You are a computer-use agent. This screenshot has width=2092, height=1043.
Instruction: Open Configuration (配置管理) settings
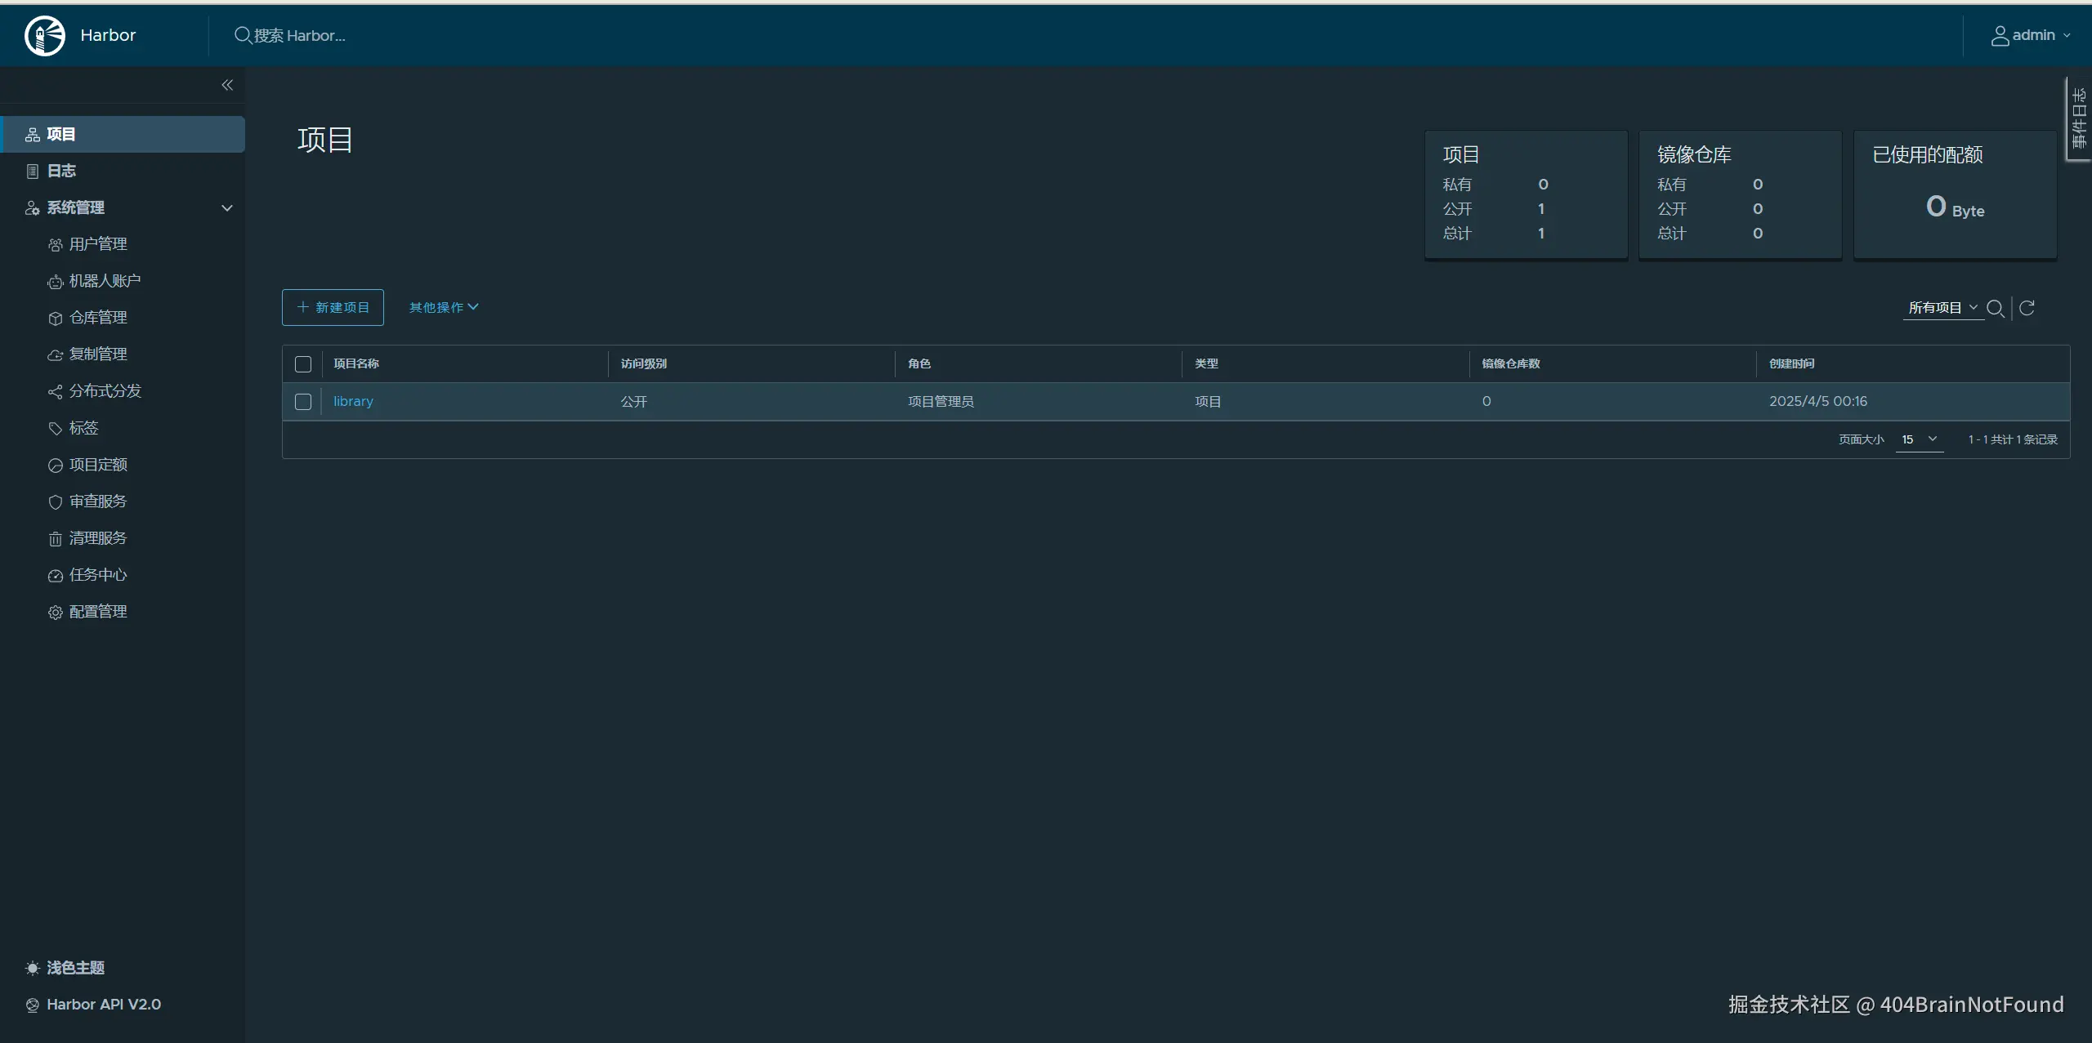coord(97,612)
